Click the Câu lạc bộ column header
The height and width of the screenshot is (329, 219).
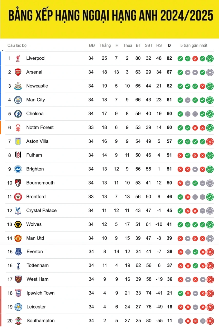pos(17,45)
